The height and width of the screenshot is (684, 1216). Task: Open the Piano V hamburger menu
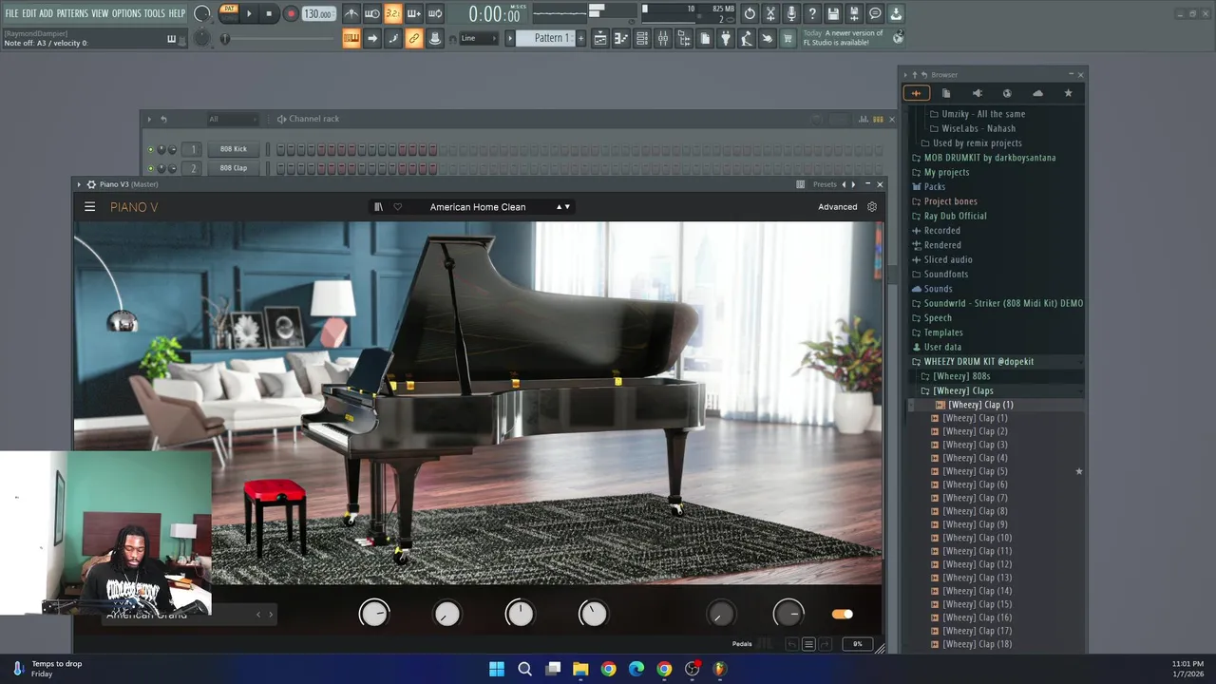[x=89, y=207]
